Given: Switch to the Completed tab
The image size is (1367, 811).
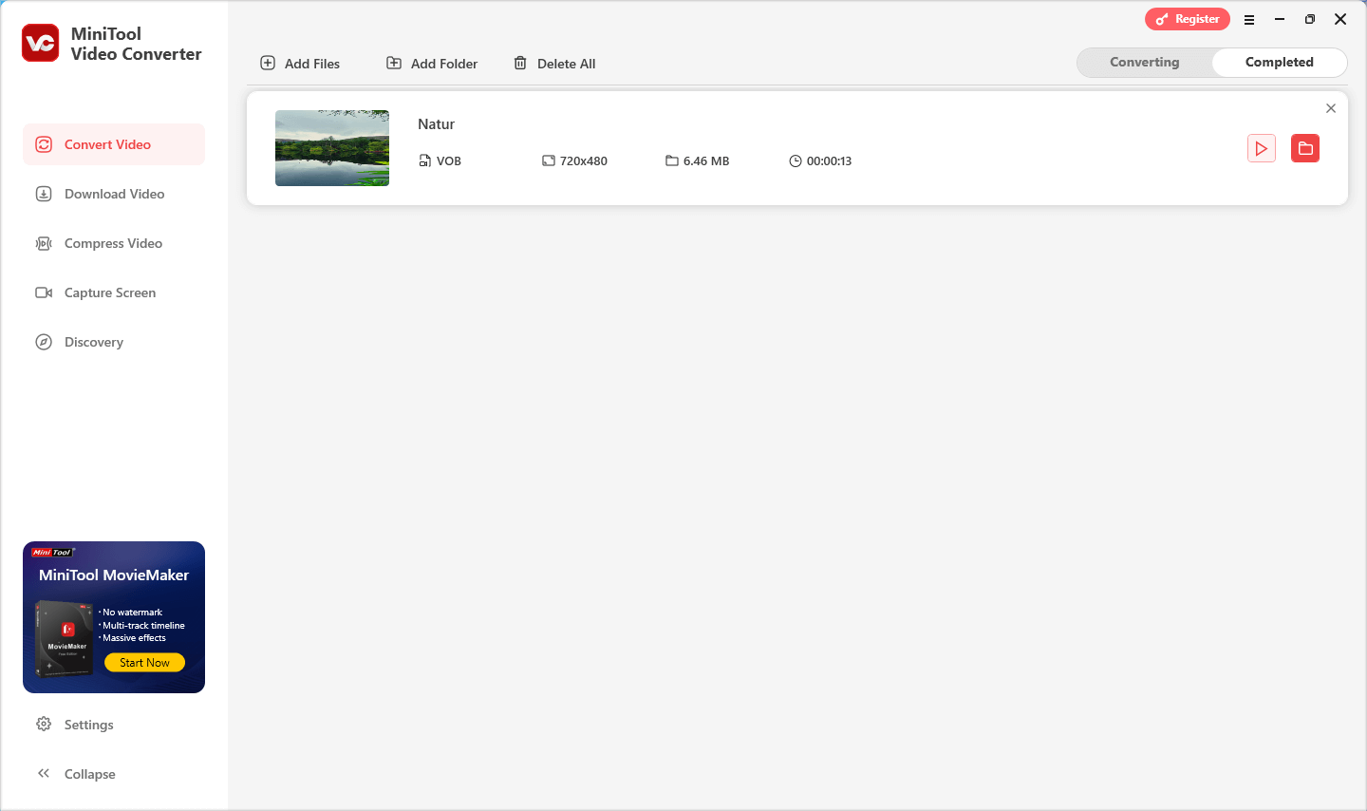Looking at the screenshot, I should (1280, 63).
